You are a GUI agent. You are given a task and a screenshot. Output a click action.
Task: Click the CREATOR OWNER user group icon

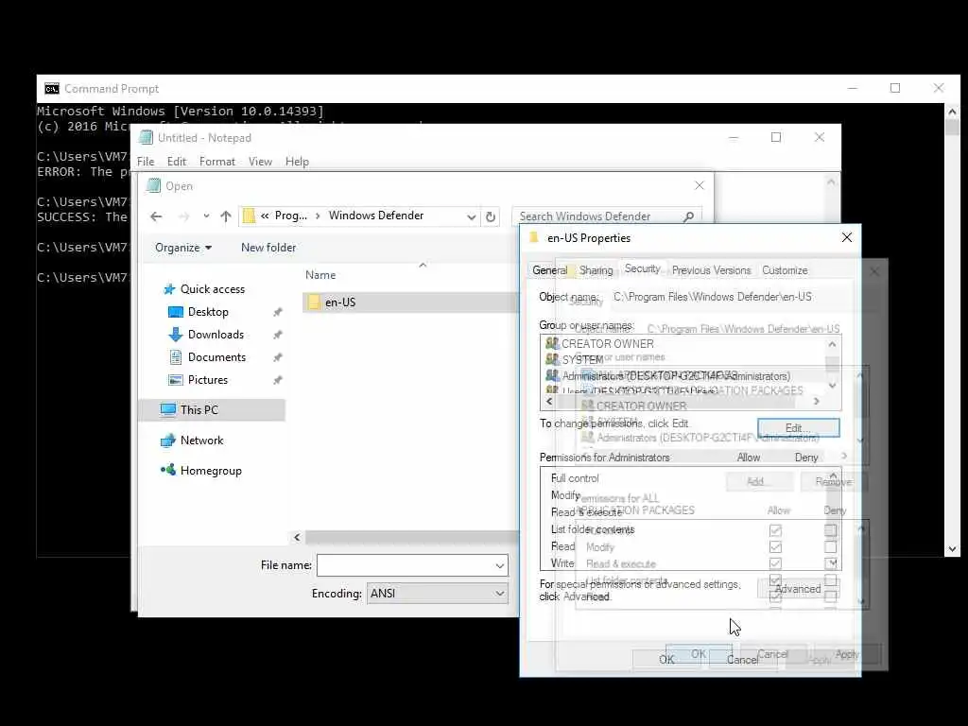(x=552, y=343)
